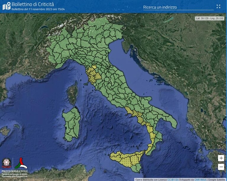This screenshot has width=227, height=181.
Task: Zoom out with the minus button
Action: (221, 167)
